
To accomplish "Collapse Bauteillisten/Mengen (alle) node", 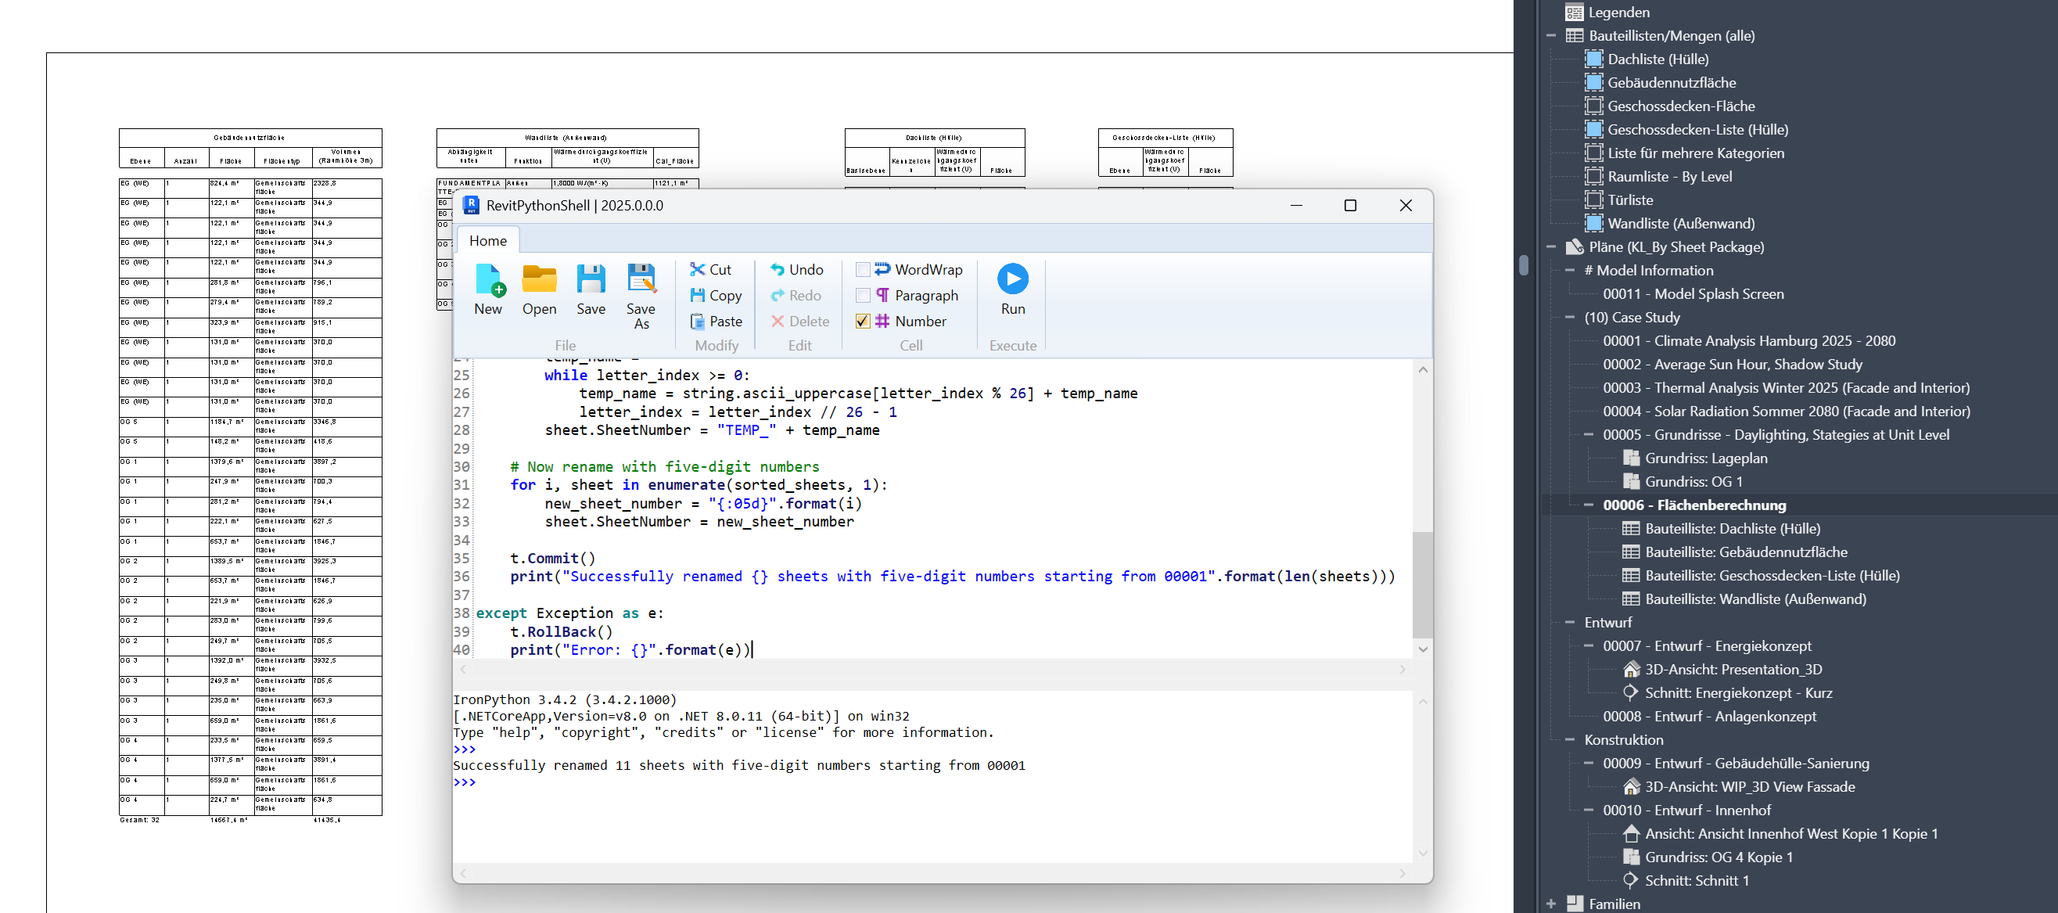I will [x=1550, y=36].
